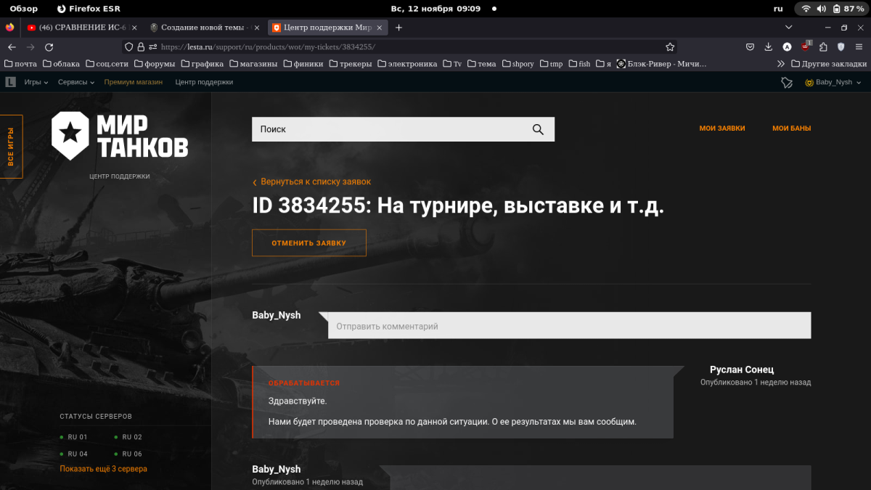The height and width of the screenshot is (490, 871).
Task: Click the Отправить комментарий field
Action: (569, 325)
